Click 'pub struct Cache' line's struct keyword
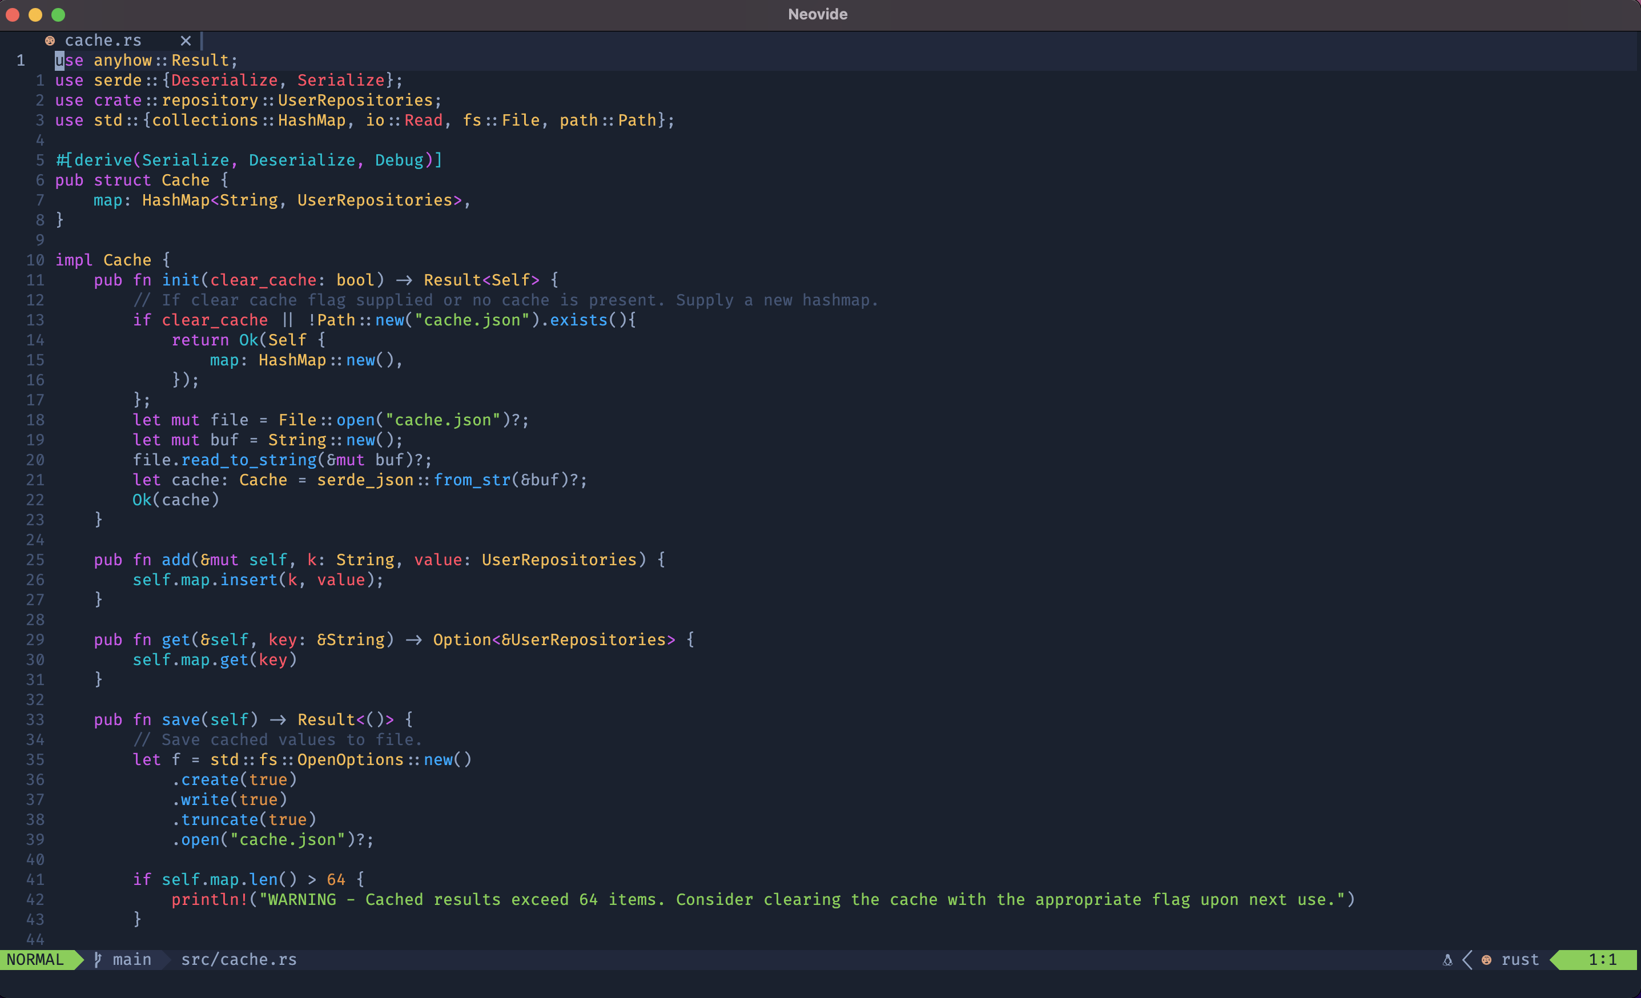 coord(123,180)
